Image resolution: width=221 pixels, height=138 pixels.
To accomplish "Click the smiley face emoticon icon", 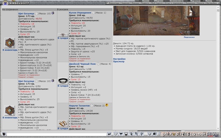I will (x=150, y=134).
